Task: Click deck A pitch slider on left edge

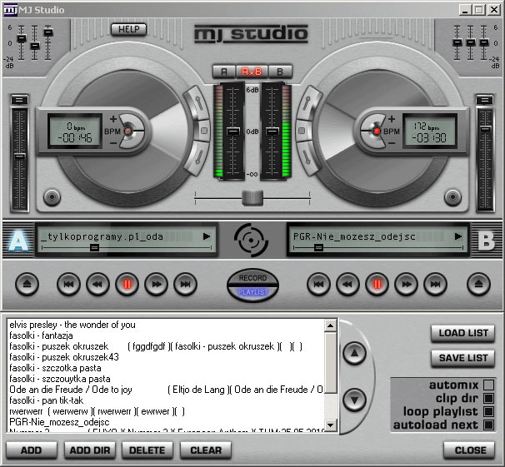Action: pyautogui.click(x=20, y=156)
